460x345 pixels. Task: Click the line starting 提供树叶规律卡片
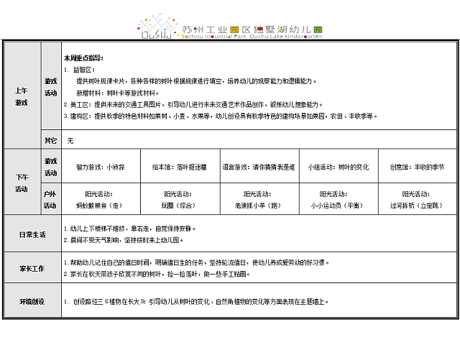tap(196, 81)
